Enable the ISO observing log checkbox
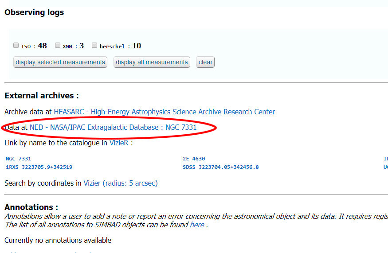The height and width of the screenshot is (253, 388). (x=16, y=46)
